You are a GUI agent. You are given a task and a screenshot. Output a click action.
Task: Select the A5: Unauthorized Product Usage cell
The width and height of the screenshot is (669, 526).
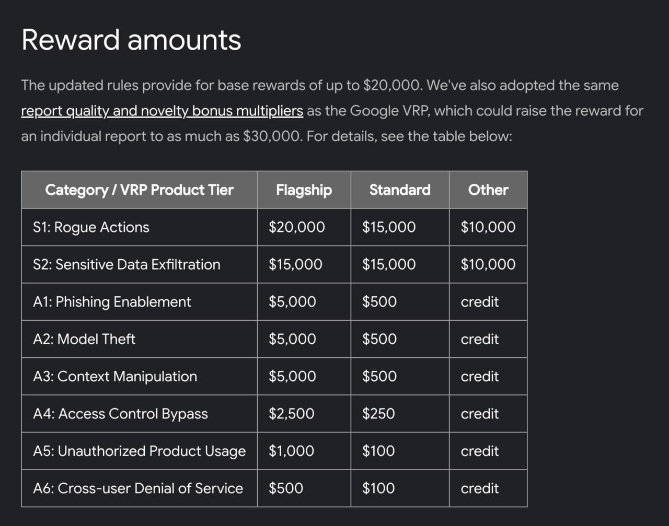pos(139,451)
